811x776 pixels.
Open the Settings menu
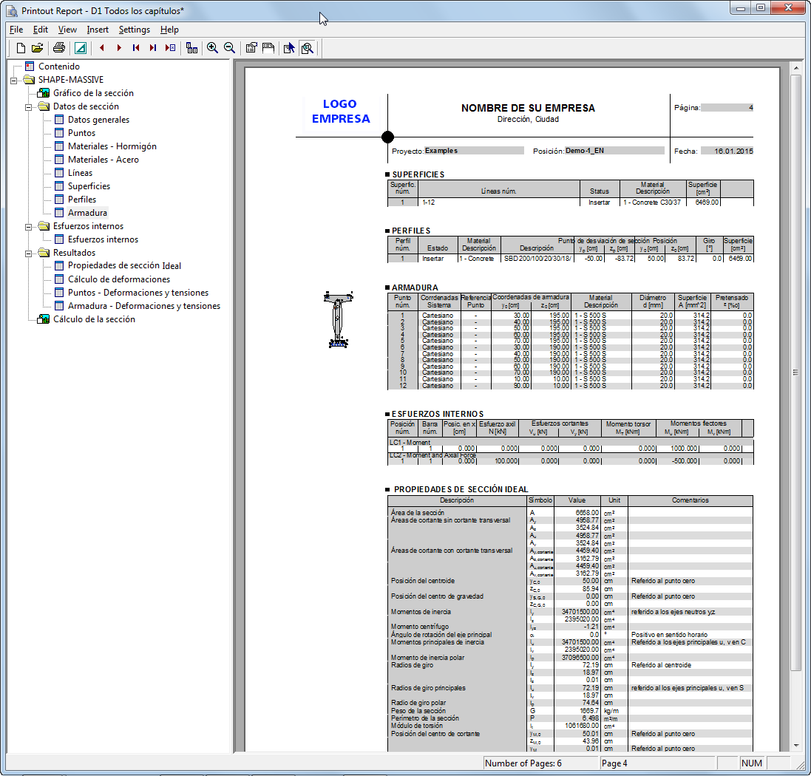(x=134, y=30)
